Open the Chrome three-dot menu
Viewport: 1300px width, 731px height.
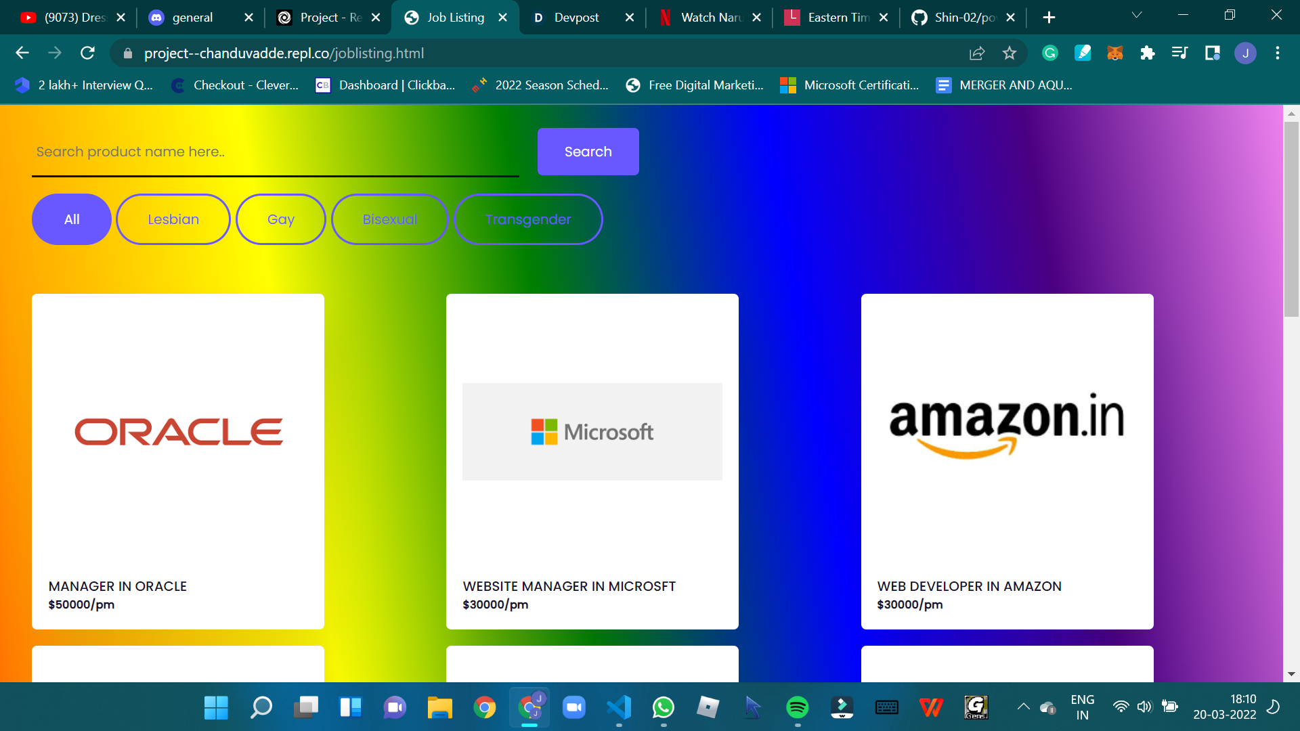click(1277, 53)
